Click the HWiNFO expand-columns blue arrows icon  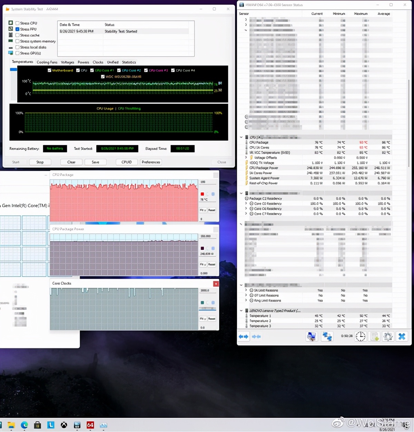coord(244,336)
